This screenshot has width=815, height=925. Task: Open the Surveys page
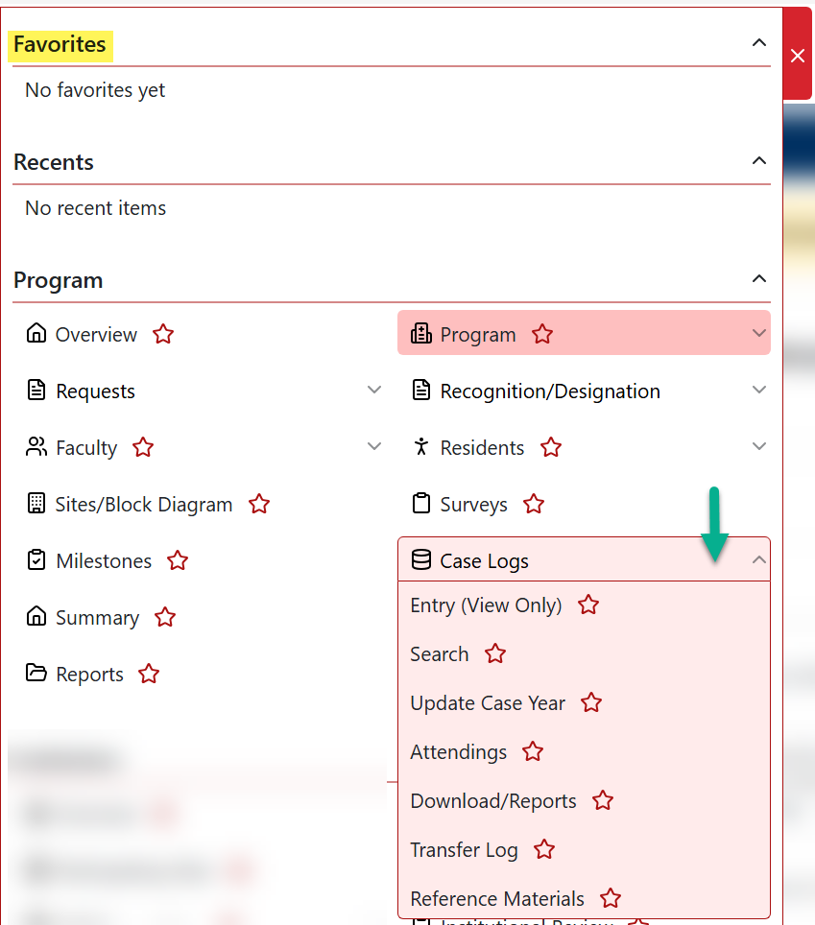coord(473,505)
